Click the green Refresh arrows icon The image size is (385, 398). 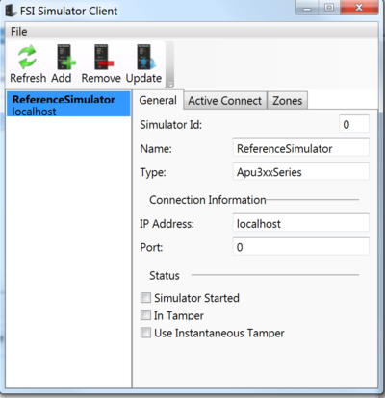27,57
